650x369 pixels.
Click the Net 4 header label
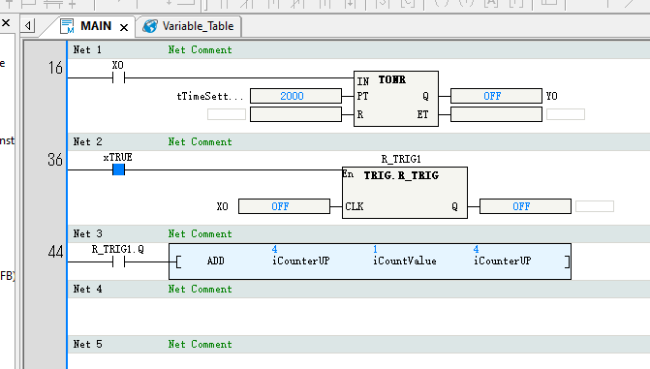pos(87,289)
